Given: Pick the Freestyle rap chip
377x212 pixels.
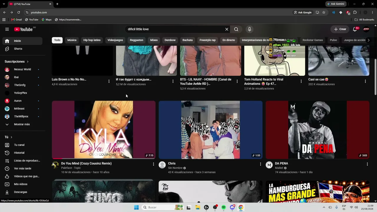Looking at the screenshot, I should (x=208, y=40).
